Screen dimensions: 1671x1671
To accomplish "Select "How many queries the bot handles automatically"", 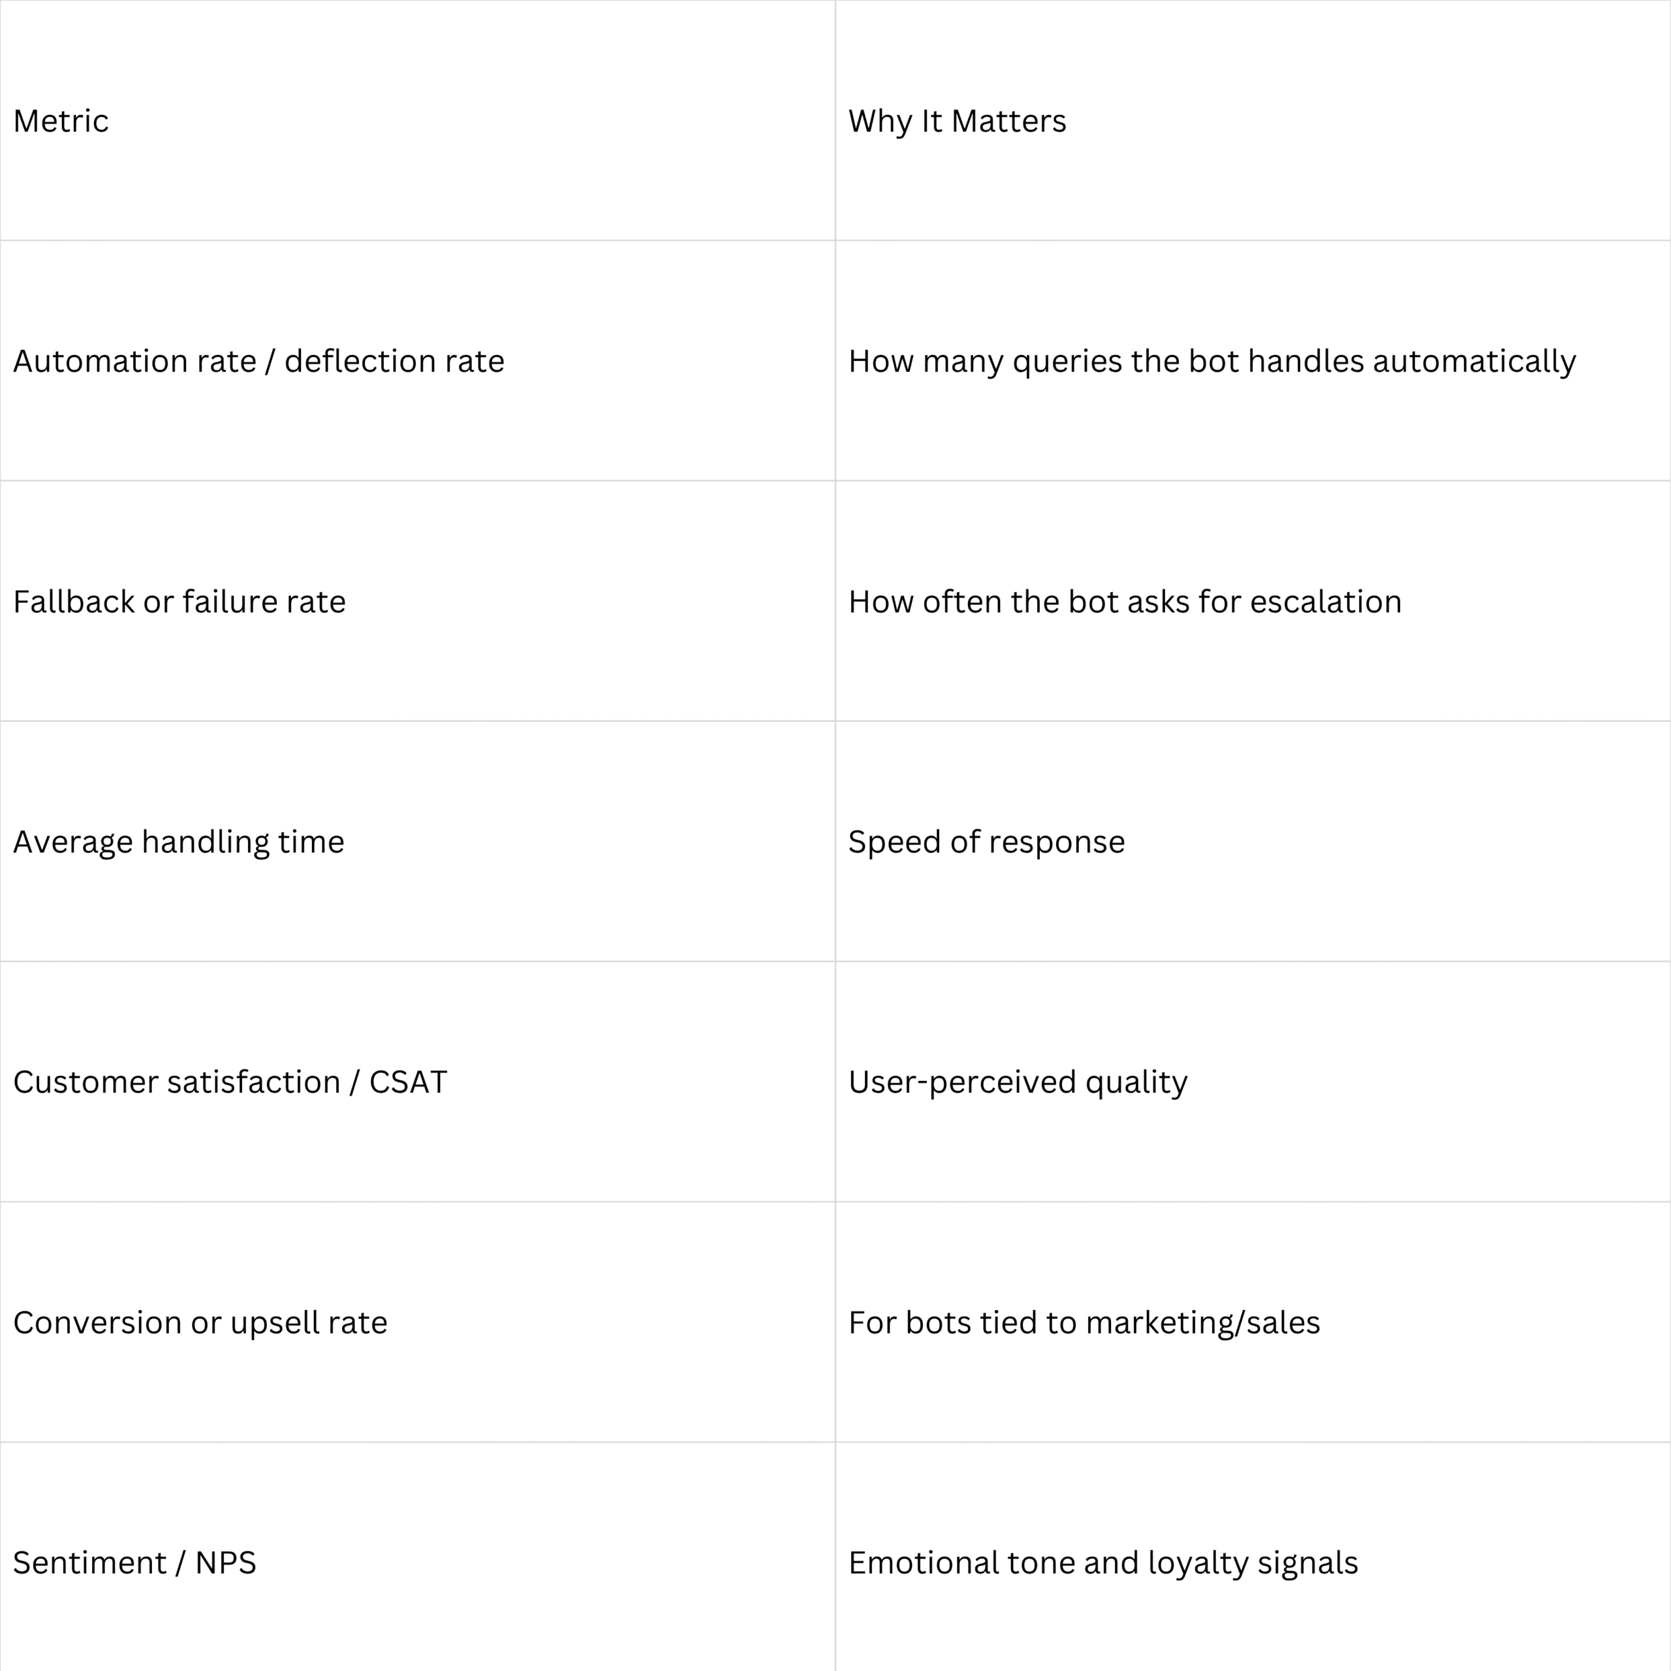I will (x=1211, y=361).
